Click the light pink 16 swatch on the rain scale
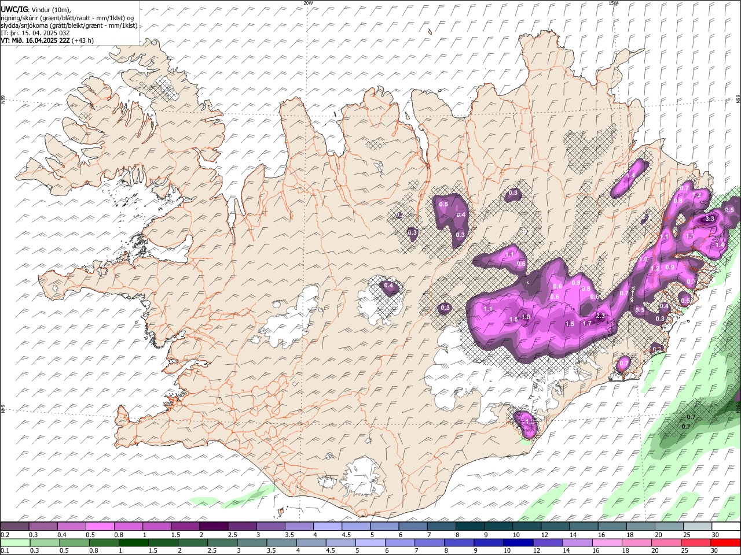 click(607, 542)
